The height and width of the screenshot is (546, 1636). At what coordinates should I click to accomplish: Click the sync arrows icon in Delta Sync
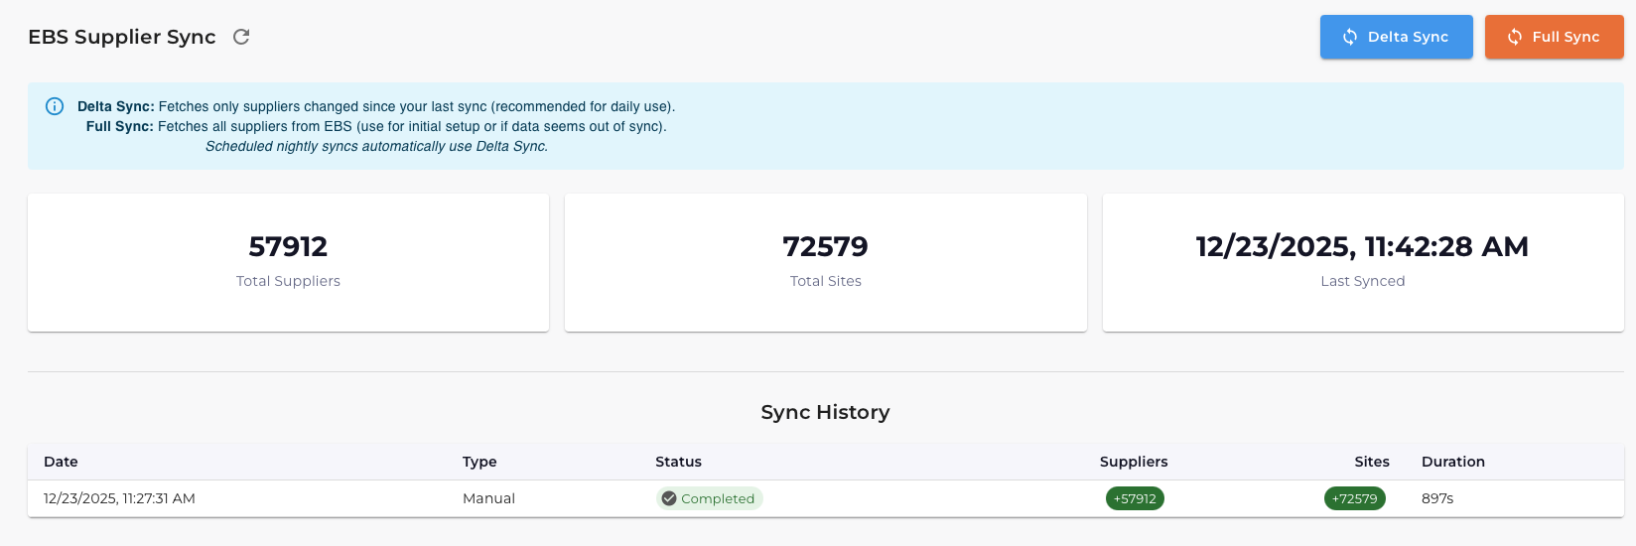point(1350,37)
